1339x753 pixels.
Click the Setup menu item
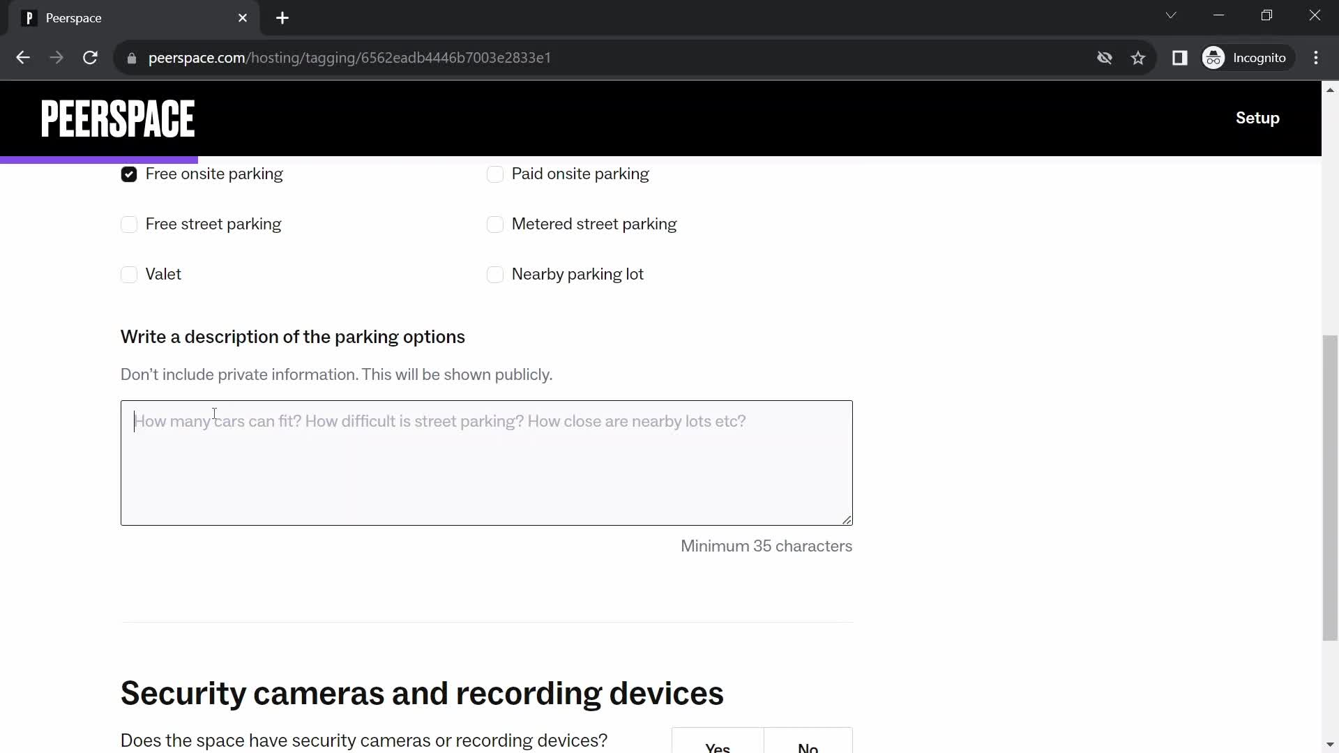pyautogui.click(x=1257, y=116)
